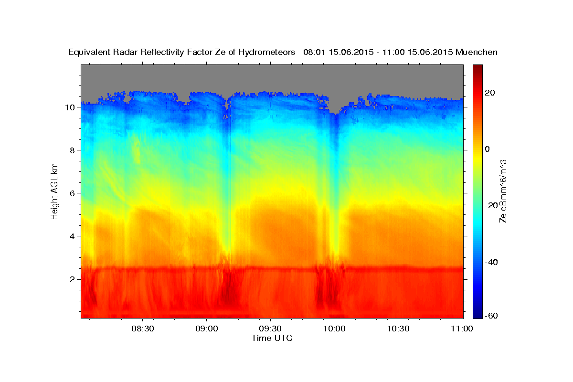Click the colorbar label -20

pos(491,205)
